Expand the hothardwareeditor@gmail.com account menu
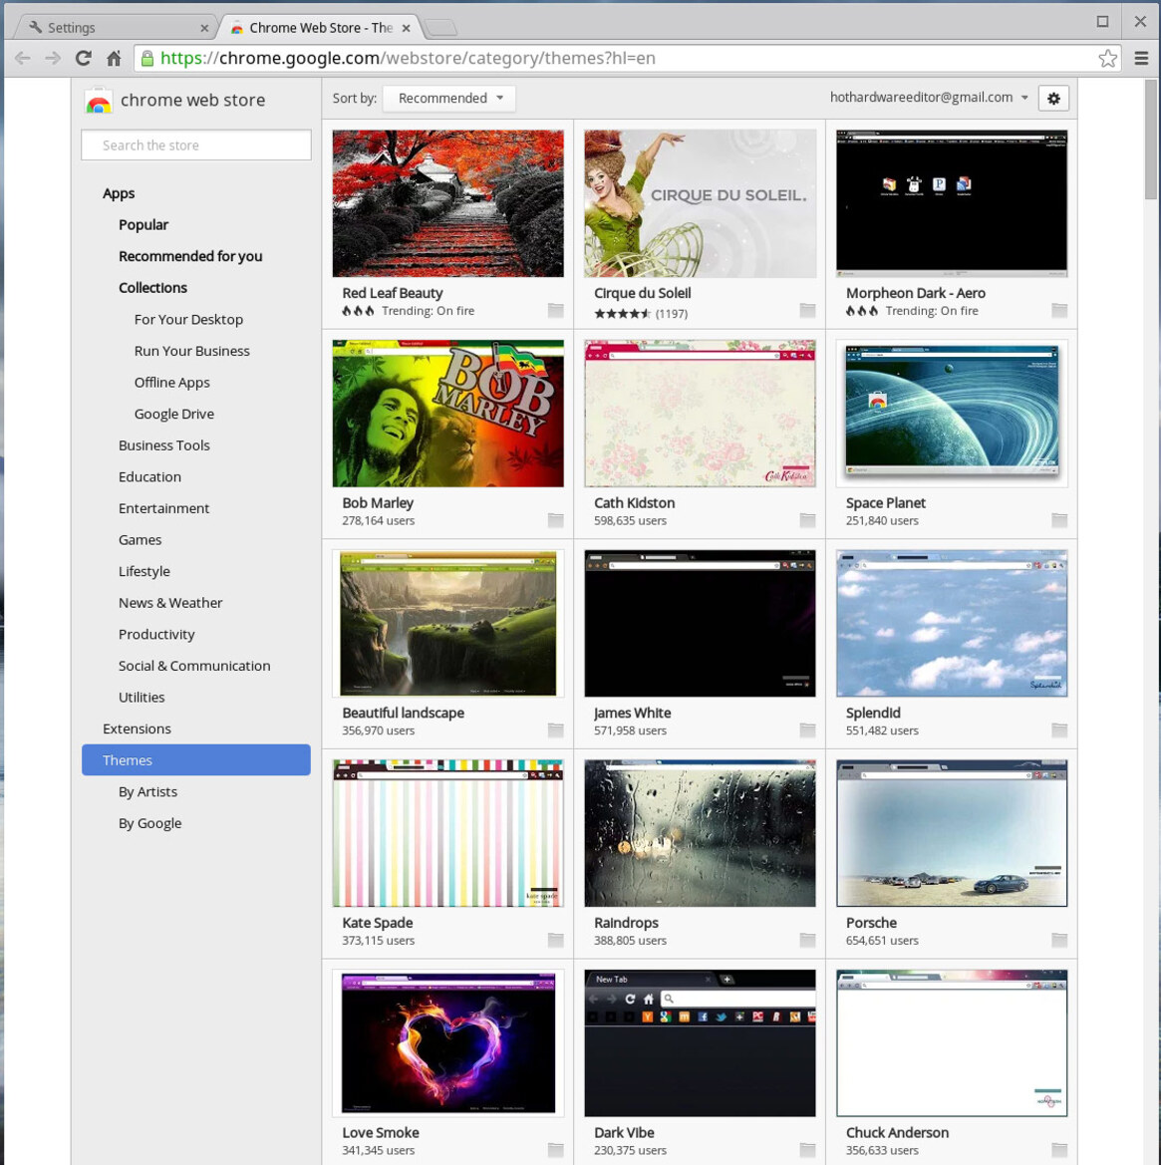The image size is (1161, 1165). 929,98
